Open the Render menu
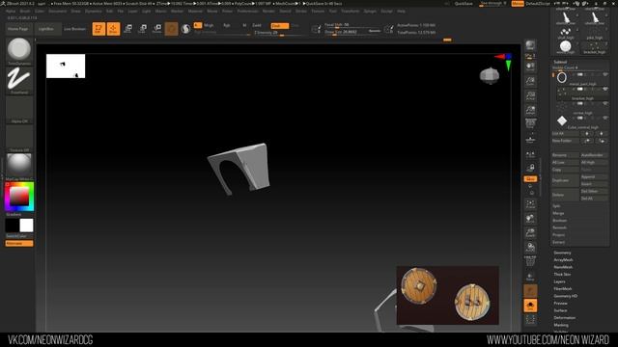618x347 pixels. pyautogui.click(x=268, y=11)
